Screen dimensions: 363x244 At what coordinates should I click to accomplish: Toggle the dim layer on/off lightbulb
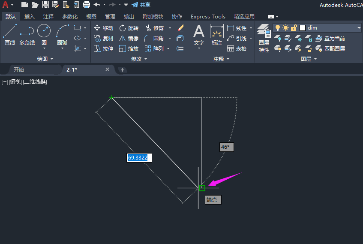tap(277, 27)
